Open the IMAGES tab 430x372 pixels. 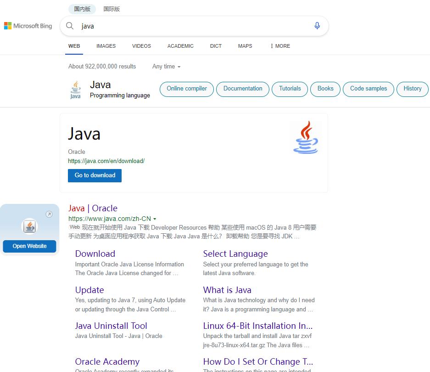tap(106, 46)
